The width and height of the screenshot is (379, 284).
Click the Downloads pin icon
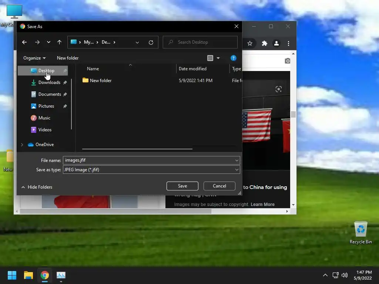(x=65, y=82)
